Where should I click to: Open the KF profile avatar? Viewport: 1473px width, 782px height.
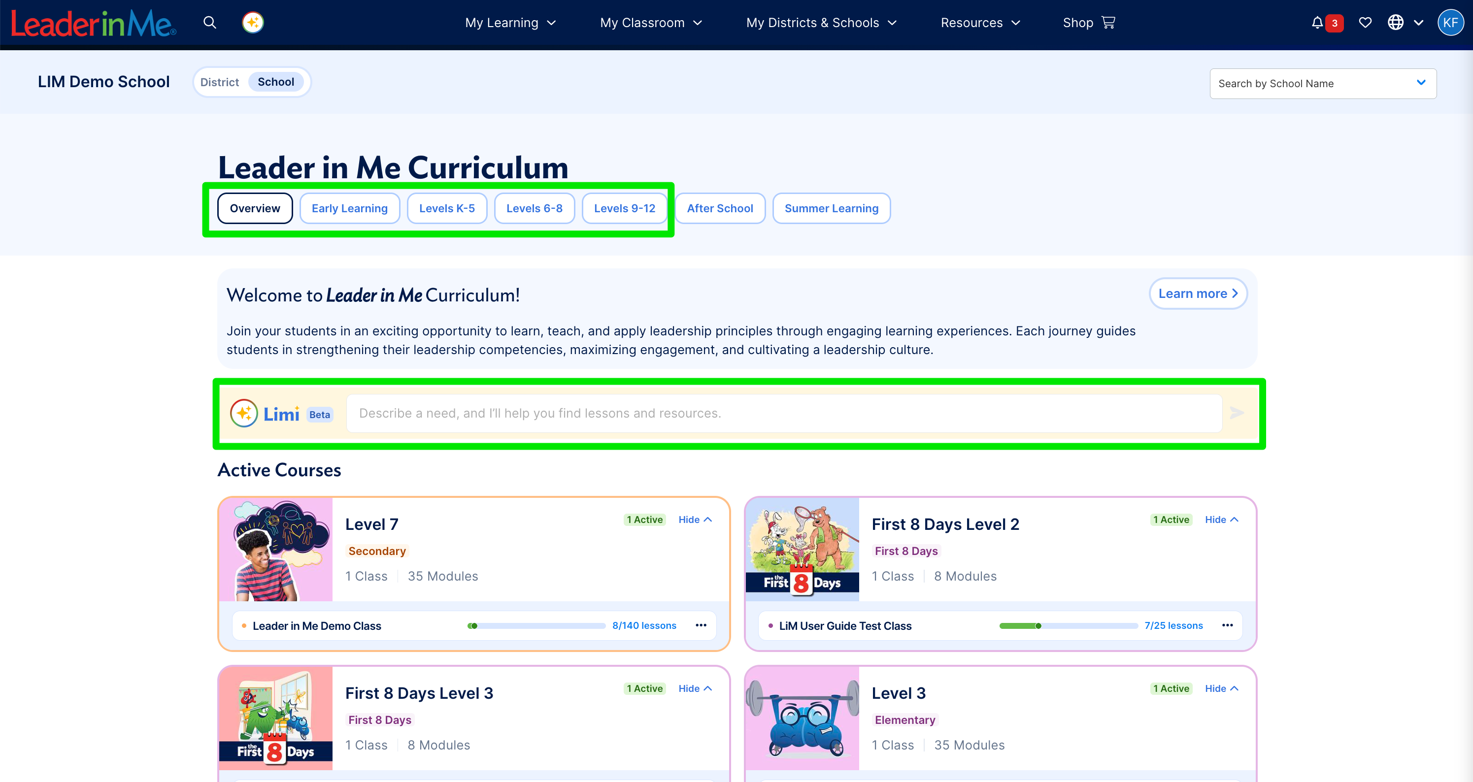pyautogui.click(x=1450, y=23)
